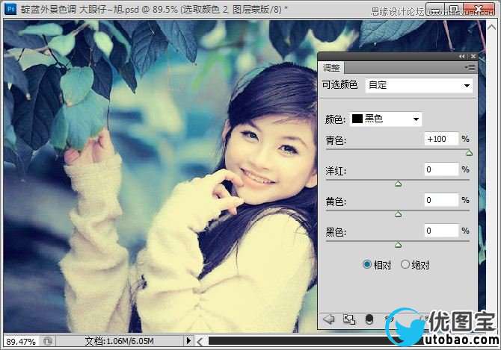Open the 自定 preset dropdown
Image resolution: width=501 pixels, height=350 pixels.
click(x=419, y=85)
